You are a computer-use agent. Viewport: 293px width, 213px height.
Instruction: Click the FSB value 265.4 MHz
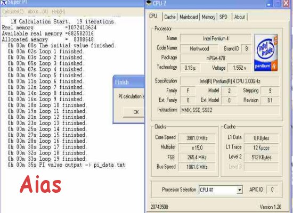point(197,157)
